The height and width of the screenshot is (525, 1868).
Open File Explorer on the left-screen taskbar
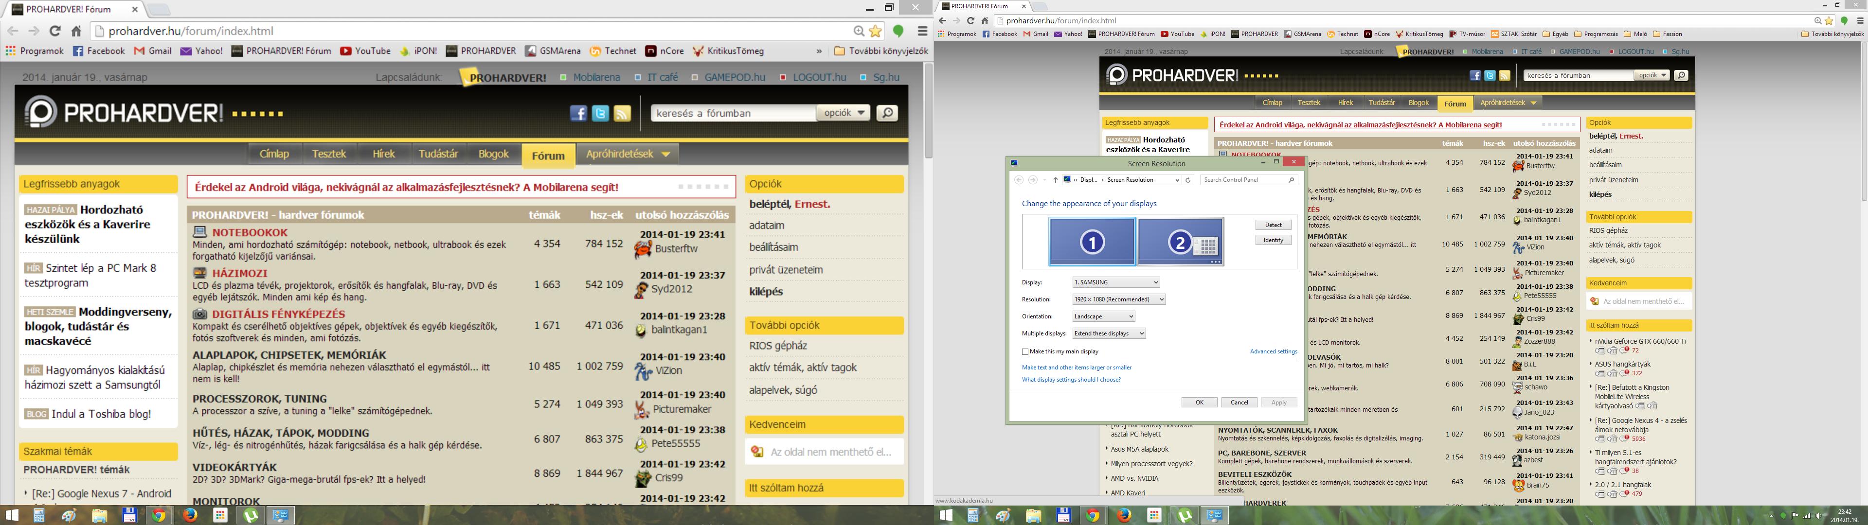click(99, 516)
